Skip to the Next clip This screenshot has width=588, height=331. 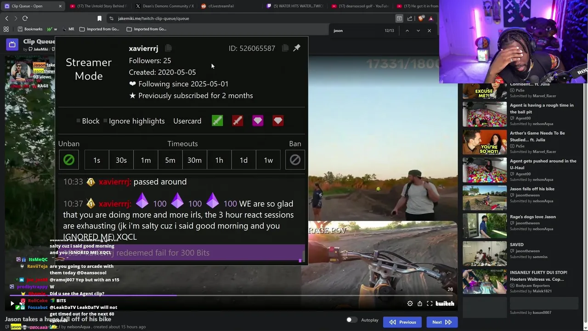tap(442, 322)
